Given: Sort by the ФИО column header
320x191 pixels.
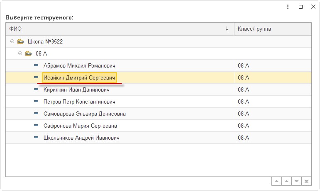Looking at the screenshot, I should pos(120,29).
